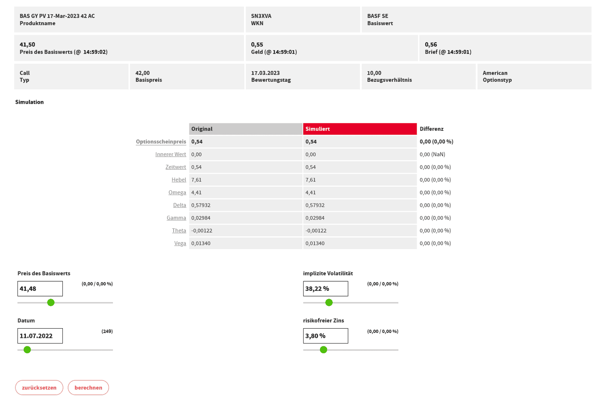Click the Vega link
This screenshot has width=600, height=409.
click(180, 243)
